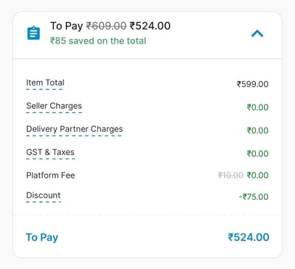Click the struck-through ₹609.00 price in header

(x=106, y=26)
